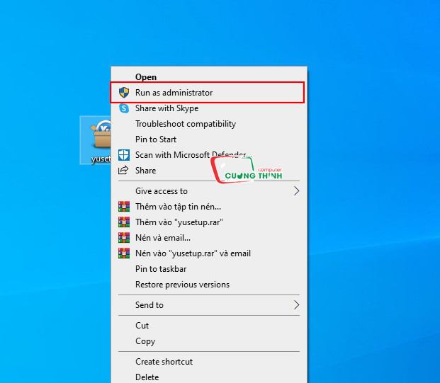The image size is (440, 383).
Task: Choose Open from the context menu
Action: tap(209, 77)
